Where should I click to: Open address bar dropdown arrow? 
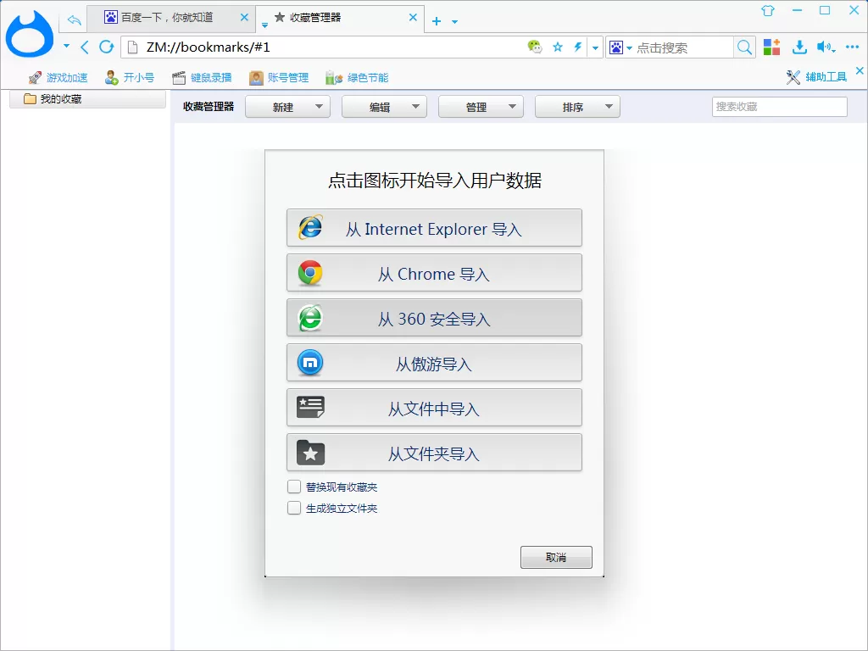click(x=595, y=47)
